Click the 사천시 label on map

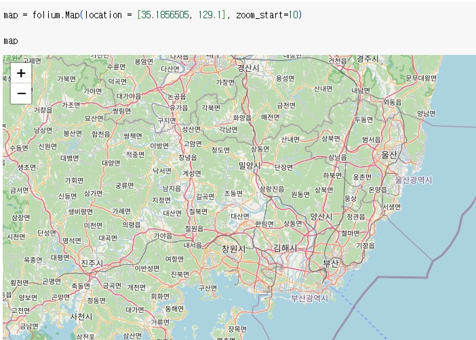pyautogui.click(x=81, y=317)
